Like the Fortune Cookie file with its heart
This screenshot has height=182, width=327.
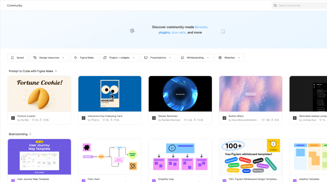33,120
